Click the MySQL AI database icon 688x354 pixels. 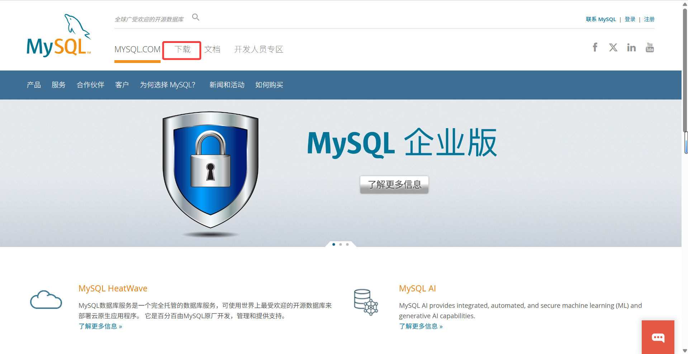[366, 302]
